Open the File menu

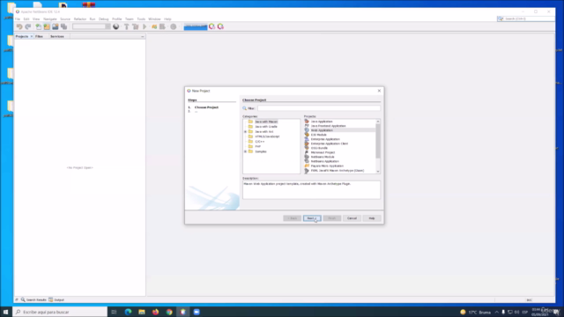click(x=18, y=19)
